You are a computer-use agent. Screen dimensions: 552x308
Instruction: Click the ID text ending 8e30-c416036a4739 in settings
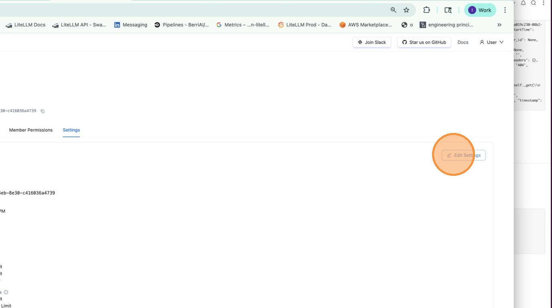point(27,193)
